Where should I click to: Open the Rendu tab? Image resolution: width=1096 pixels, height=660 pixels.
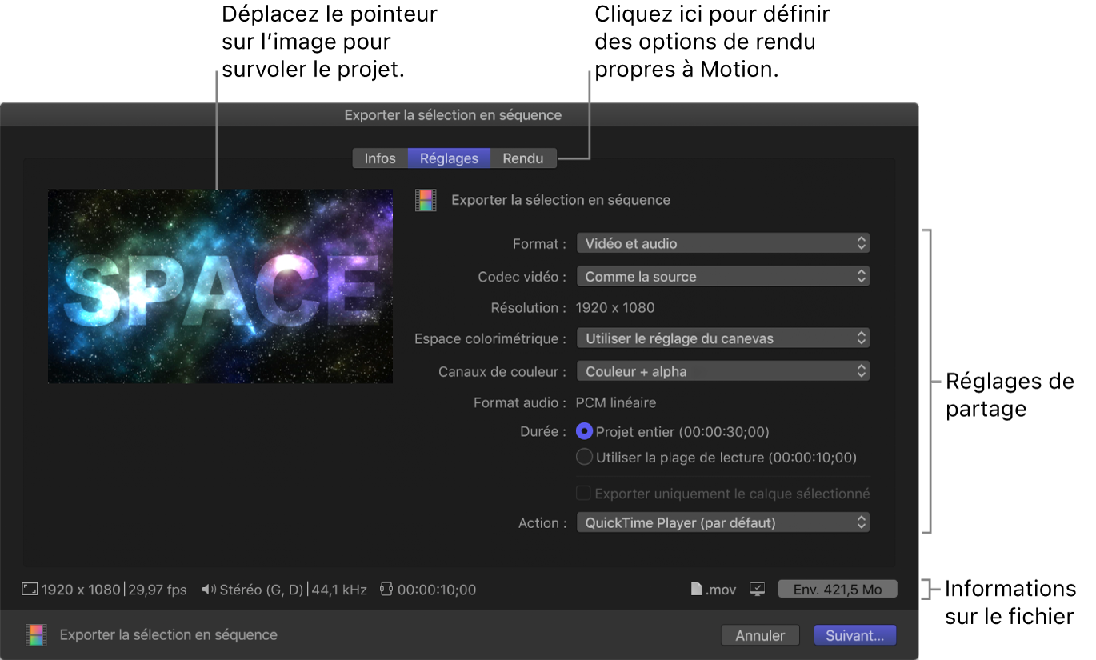point(523,158)
